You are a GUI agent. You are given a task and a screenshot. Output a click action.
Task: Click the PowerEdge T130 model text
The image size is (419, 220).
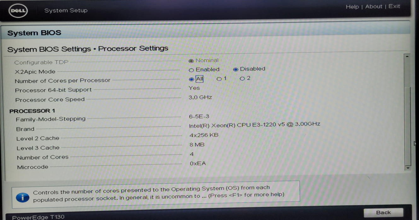[38, 217]
